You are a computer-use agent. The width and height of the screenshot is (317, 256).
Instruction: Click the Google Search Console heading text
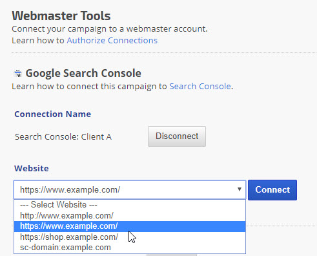[83, 73]
